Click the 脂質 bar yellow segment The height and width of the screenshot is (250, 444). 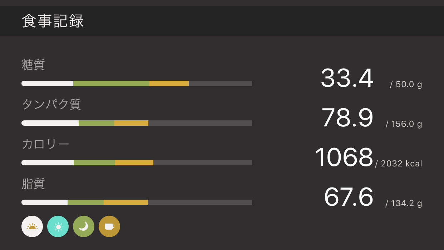(x=125, y=202)
